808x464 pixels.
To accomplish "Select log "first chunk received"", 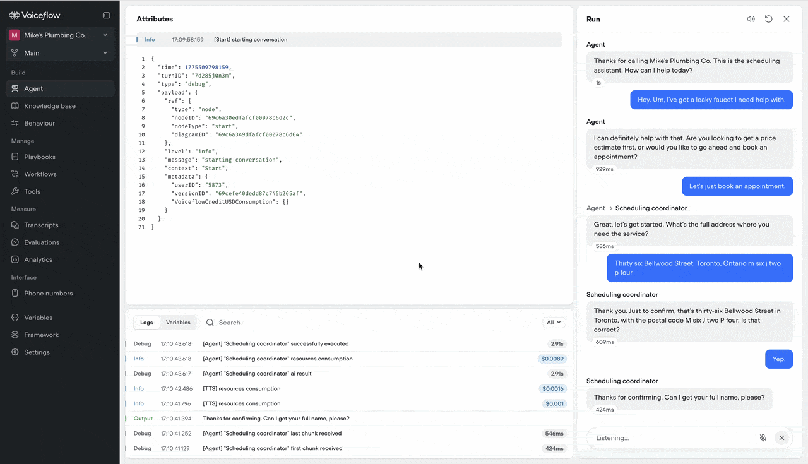I will [348, 449].
